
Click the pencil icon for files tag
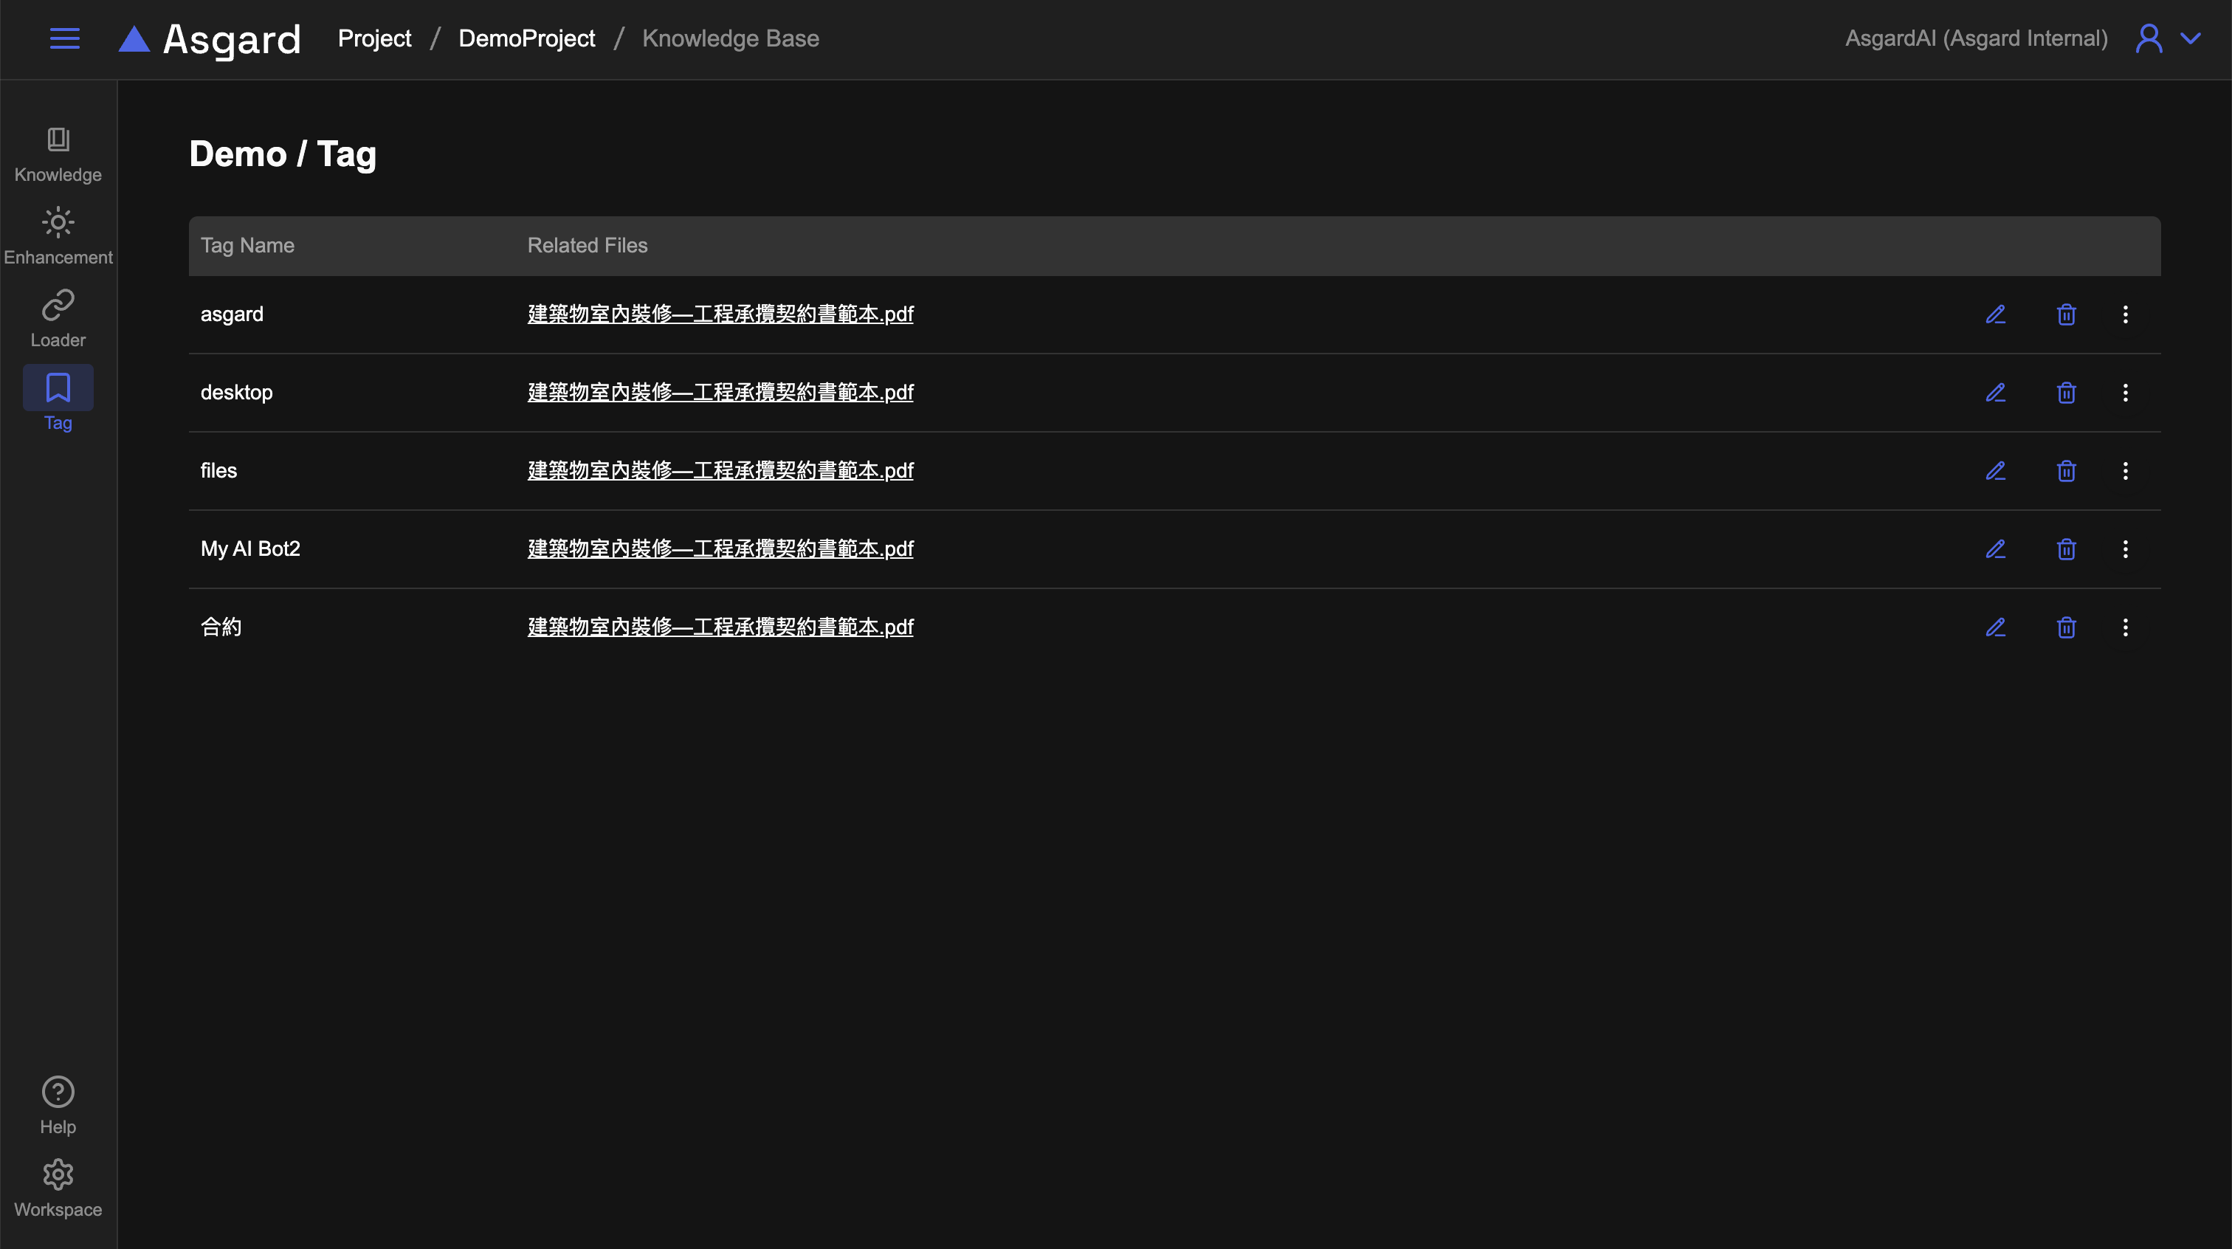[x=1996, y=471]
